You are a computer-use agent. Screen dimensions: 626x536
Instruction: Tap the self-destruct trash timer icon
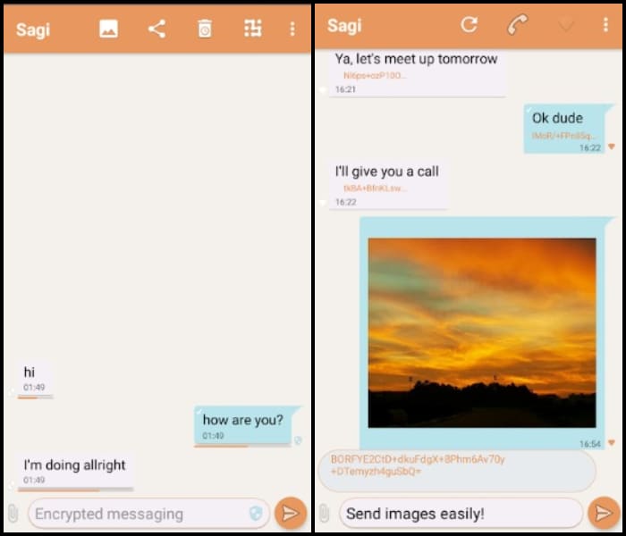coord(205,29)
